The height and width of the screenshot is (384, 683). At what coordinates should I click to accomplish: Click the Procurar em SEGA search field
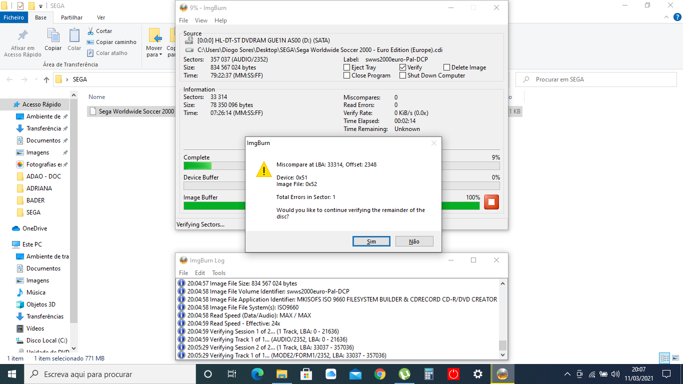click(x=595, y=79)
